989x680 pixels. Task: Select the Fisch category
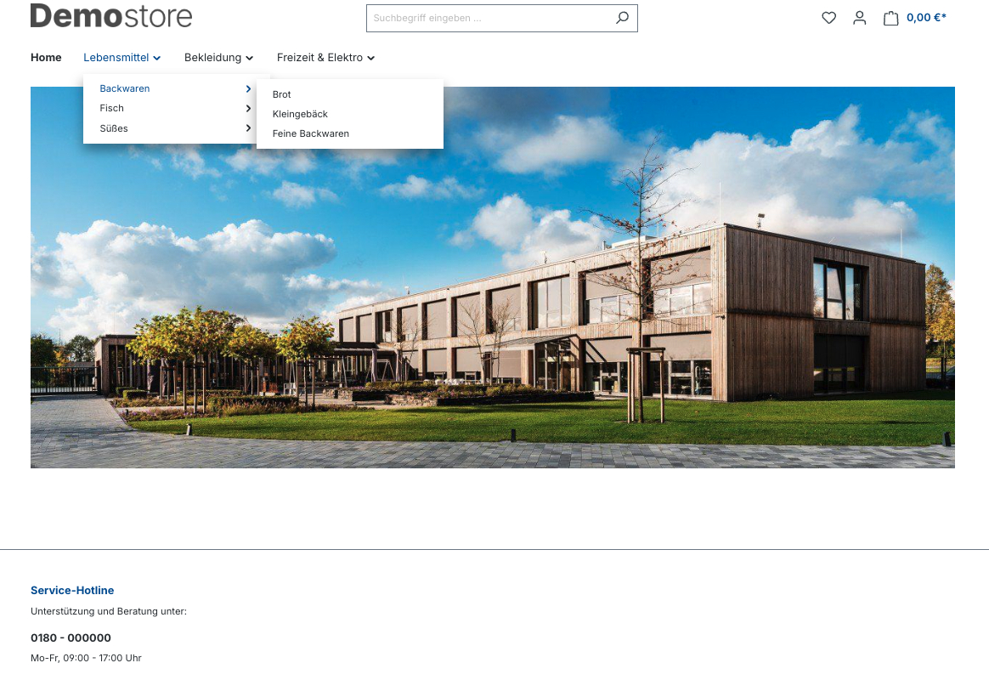click(112, 108)
